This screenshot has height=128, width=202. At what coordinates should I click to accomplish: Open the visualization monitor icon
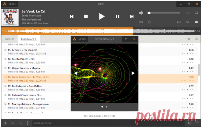point(196,13)
